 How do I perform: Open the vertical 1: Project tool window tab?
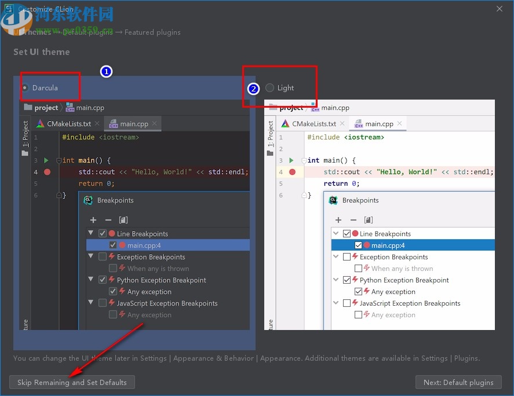[x=24, y=134]
